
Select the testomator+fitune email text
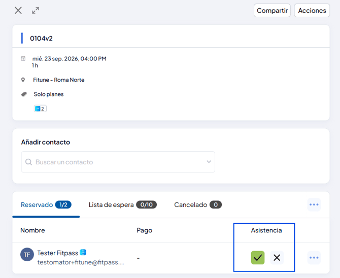tap(81, 262)
